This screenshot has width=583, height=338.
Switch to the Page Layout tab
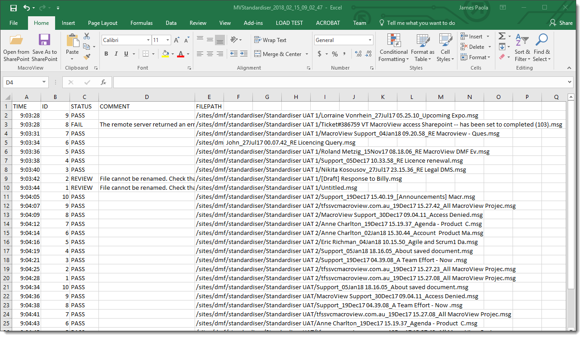click(x=103, y=23)
